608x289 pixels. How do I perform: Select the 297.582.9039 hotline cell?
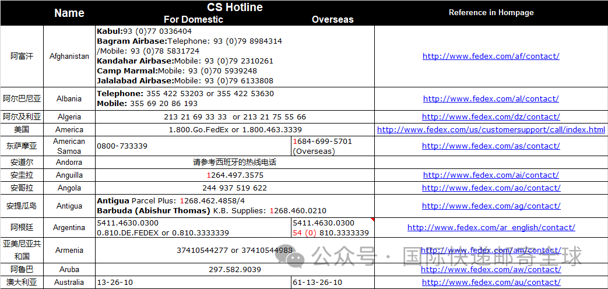tap(234, 269)
